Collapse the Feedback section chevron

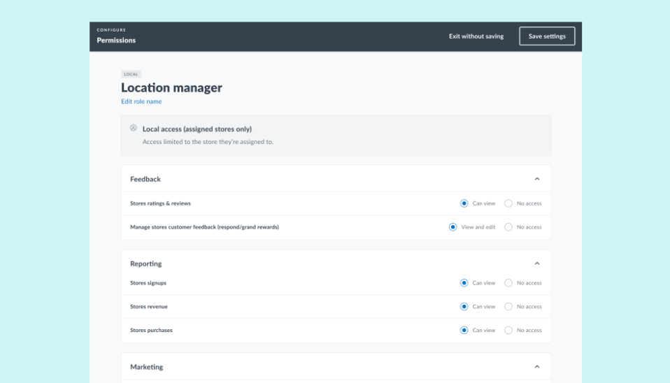[537, 179]
